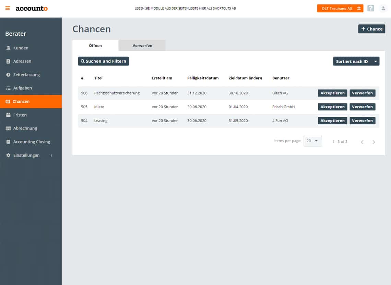Open the Kunden module
Screen dimensions: 391x285
[x=31, y=48]
